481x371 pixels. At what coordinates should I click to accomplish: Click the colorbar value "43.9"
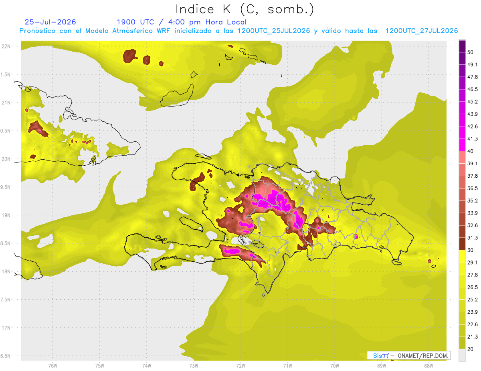coord(473,114)
